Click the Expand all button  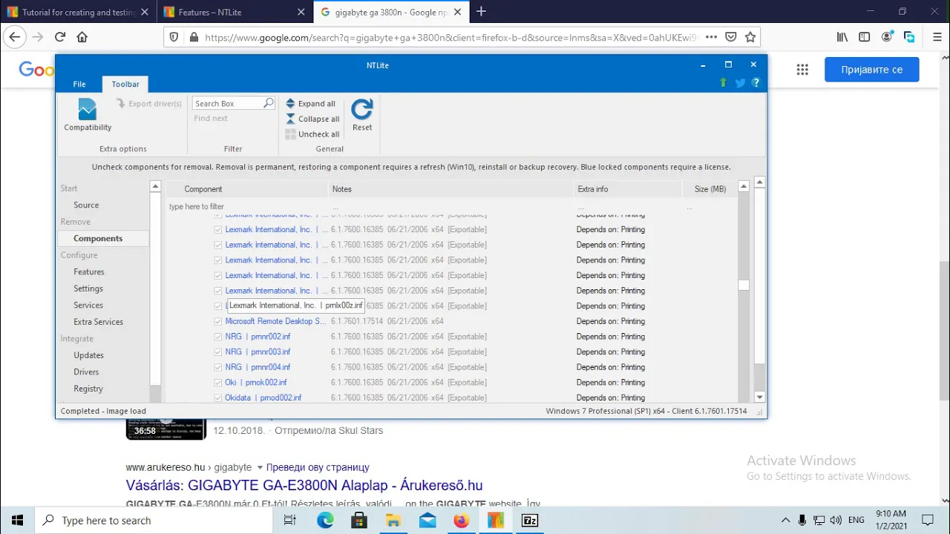(311, 104)
